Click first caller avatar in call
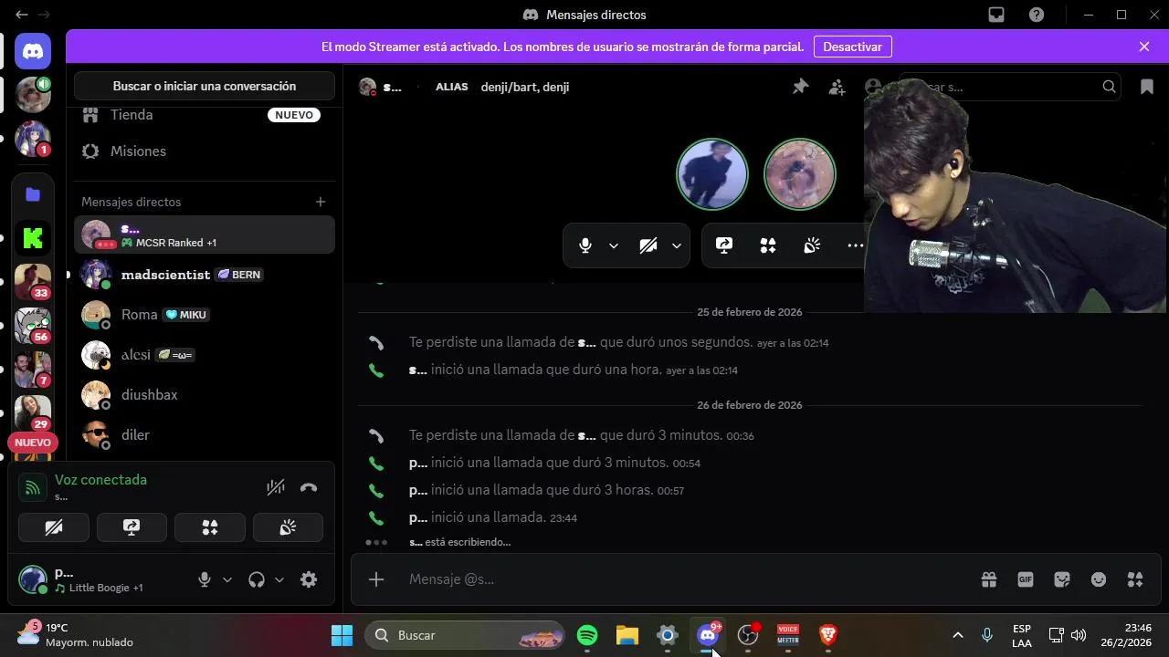Screen dimensions: 1169x657 (712, 173)
